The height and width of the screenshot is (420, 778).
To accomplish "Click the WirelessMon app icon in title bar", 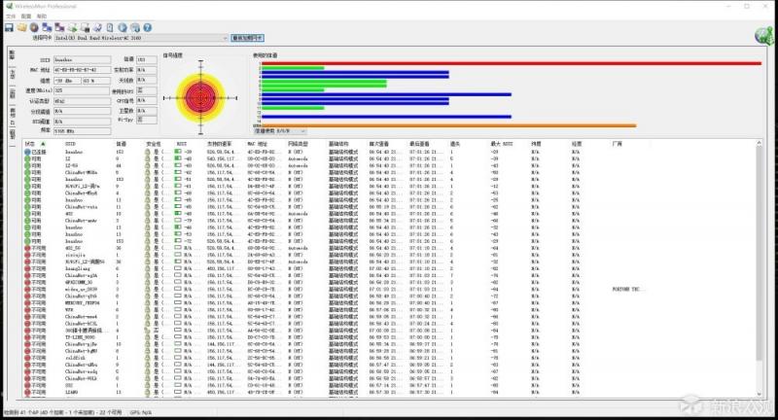I will click(9, 6).
